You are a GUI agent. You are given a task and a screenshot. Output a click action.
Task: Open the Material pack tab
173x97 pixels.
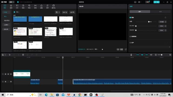click(54, 6)
